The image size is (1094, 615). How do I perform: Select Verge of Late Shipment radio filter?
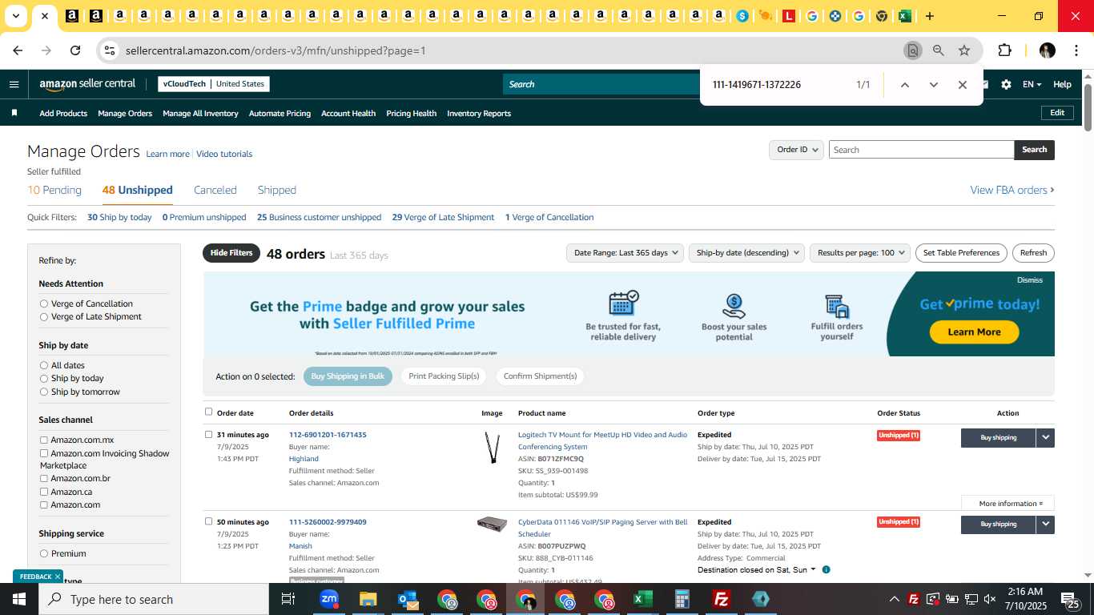44,317
